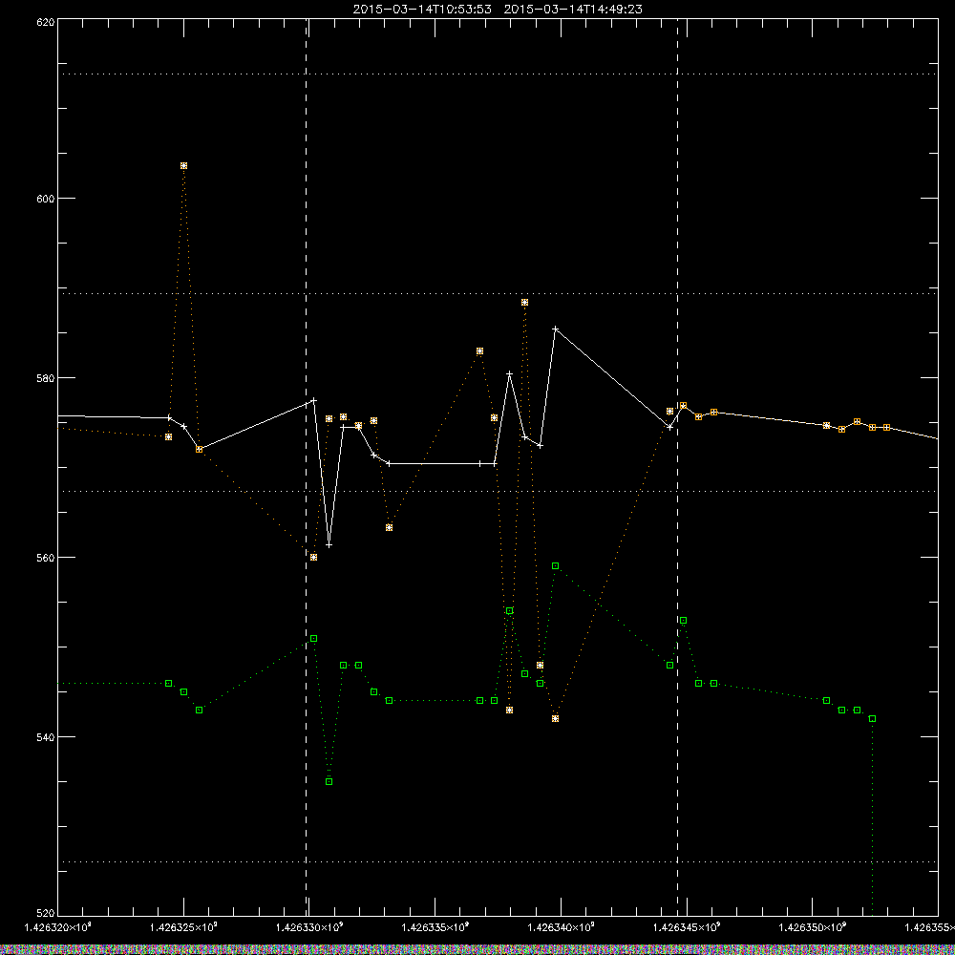Click the y-axis label 540
Image resolution: width=955 pixels, height=955 pixels.
click(x=46, y=737)
